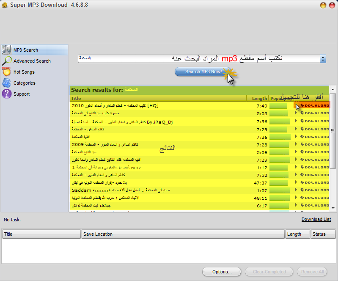
Task: Download the 47:37 track
Action: [315, 182]
